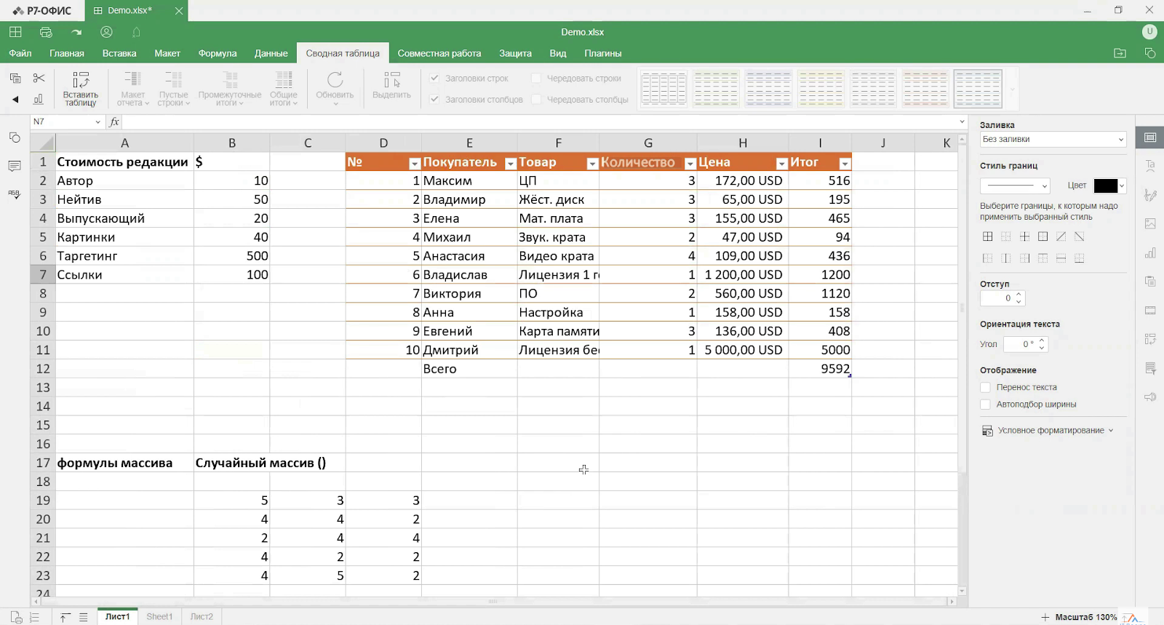Open the chart settings icon in right sidebar
Screen dimensions: 1164x625
(1150, 253)
